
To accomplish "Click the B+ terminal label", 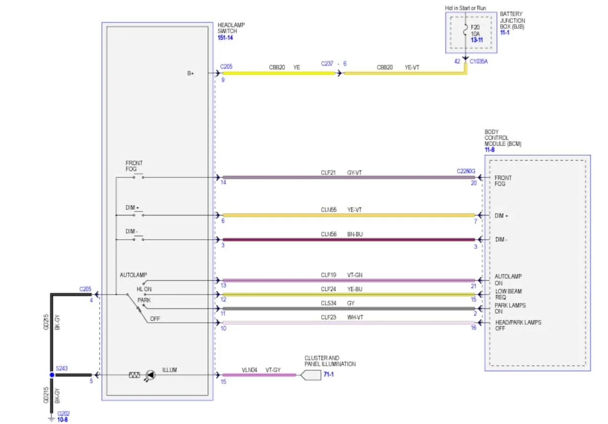I will (x=190, y=73).
